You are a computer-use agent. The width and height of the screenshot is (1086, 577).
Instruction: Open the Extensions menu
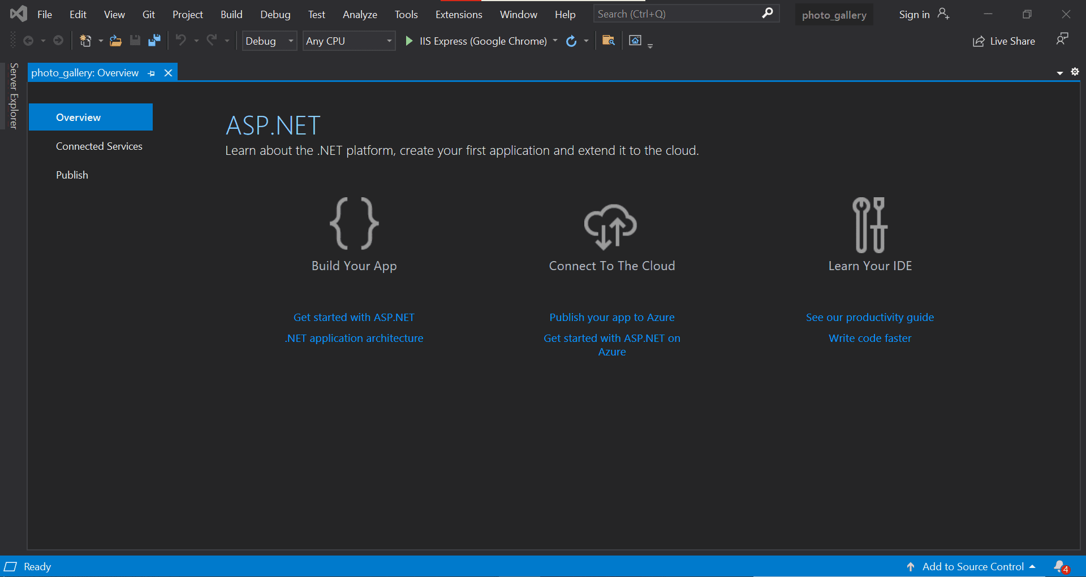click(458, 15)
